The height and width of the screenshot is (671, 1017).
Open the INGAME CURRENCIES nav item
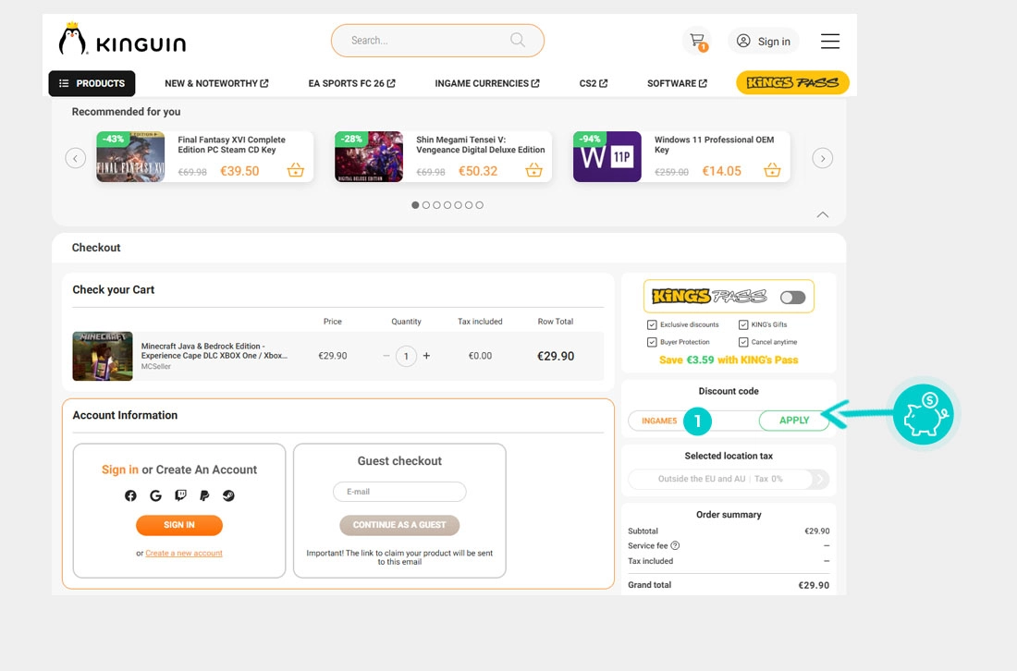[487, 83]
